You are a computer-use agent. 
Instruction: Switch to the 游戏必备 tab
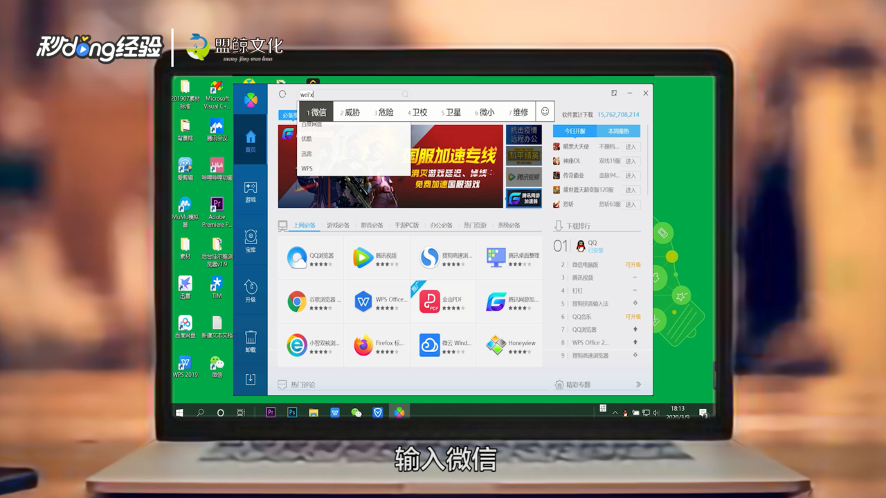tap(338, 225)
